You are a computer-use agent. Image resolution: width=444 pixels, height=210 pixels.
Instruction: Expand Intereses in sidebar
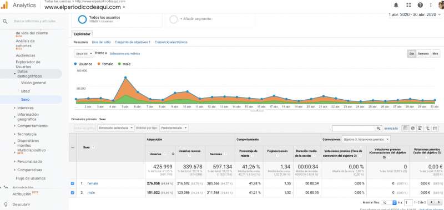tap(25, 108)
